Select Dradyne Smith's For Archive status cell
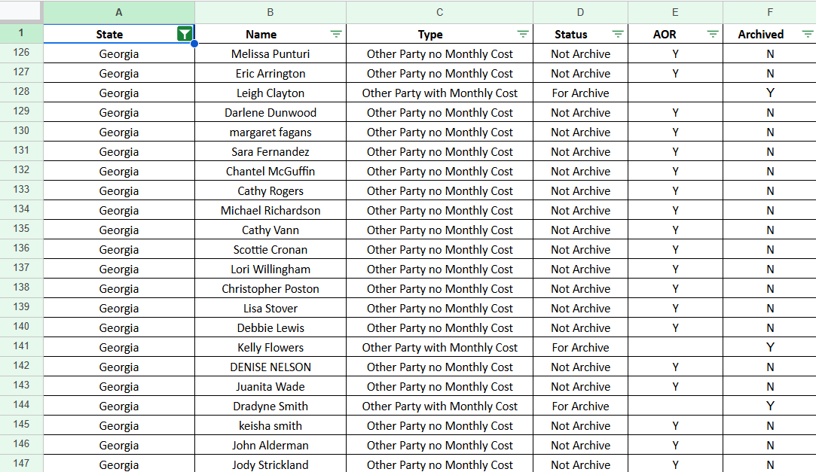Image resolution: width=816 pixels, height=472 pixels. pyautogui.click(x=581, y=406)
